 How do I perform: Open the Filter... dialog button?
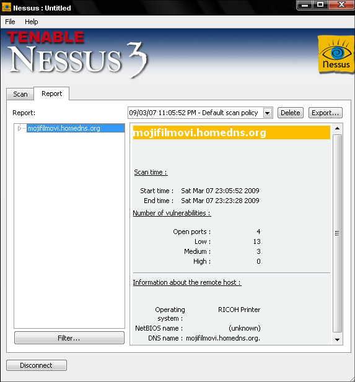tap(69, 338)
